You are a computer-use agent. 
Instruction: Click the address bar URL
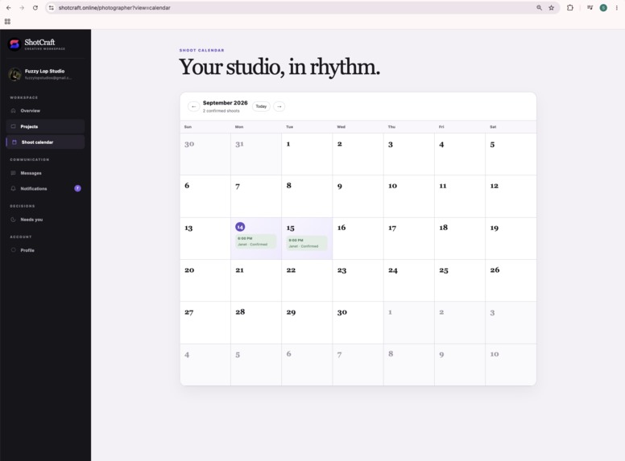point(114,7)
